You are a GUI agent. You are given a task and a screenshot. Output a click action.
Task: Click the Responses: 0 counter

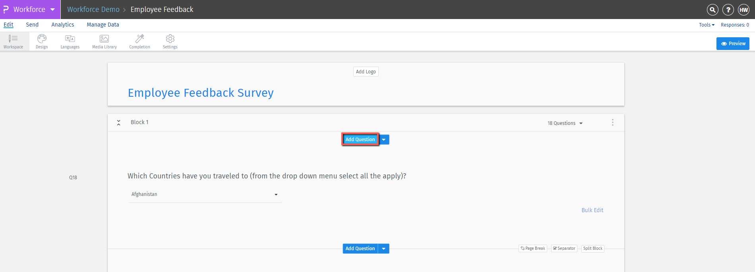point(735,25)
